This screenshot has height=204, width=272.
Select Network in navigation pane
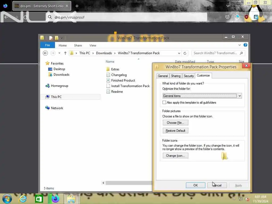(57, 108)
